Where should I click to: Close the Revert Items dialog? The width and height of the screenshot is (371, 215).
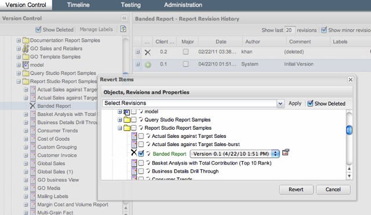click(x=350, y=80)
